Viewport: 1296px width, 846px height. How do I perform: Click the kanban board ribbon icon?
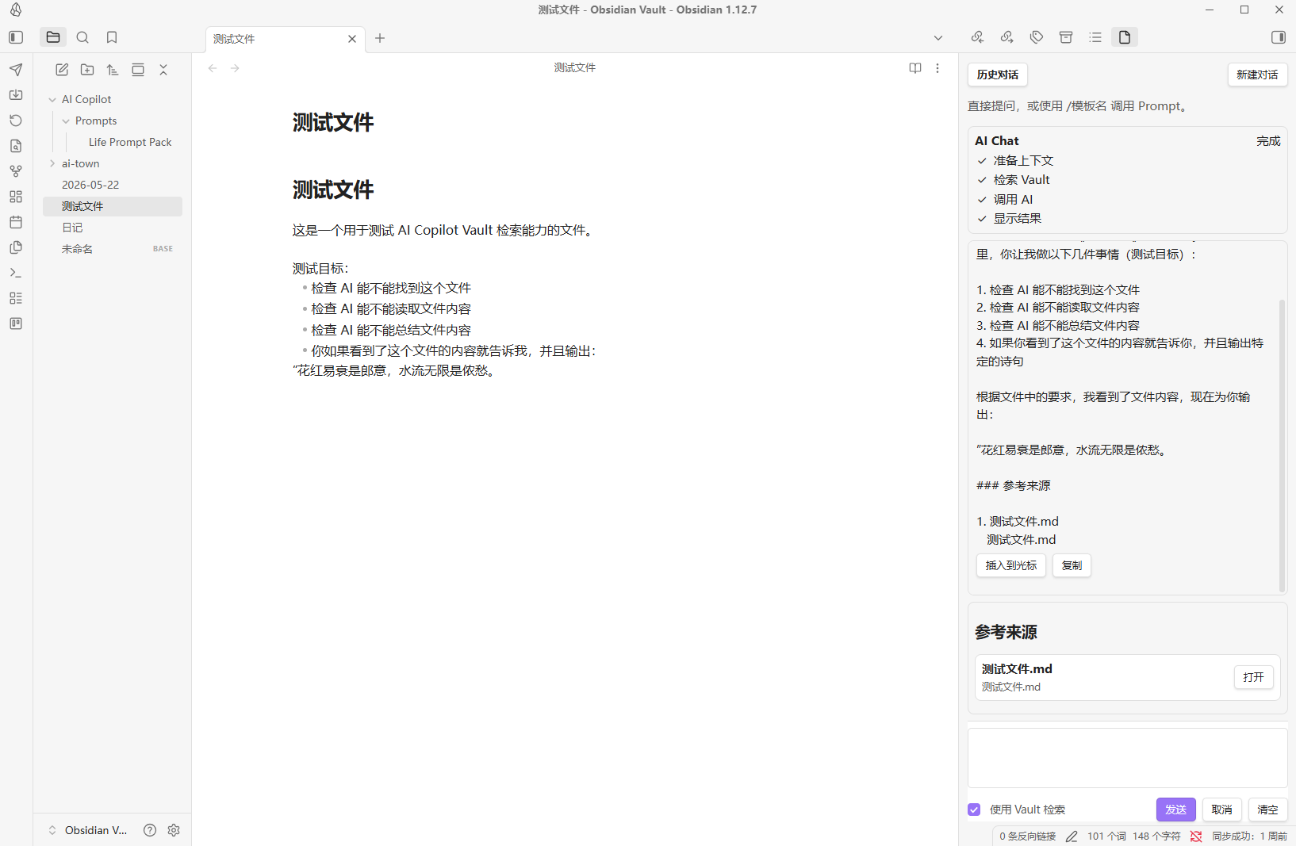[16, 323]
